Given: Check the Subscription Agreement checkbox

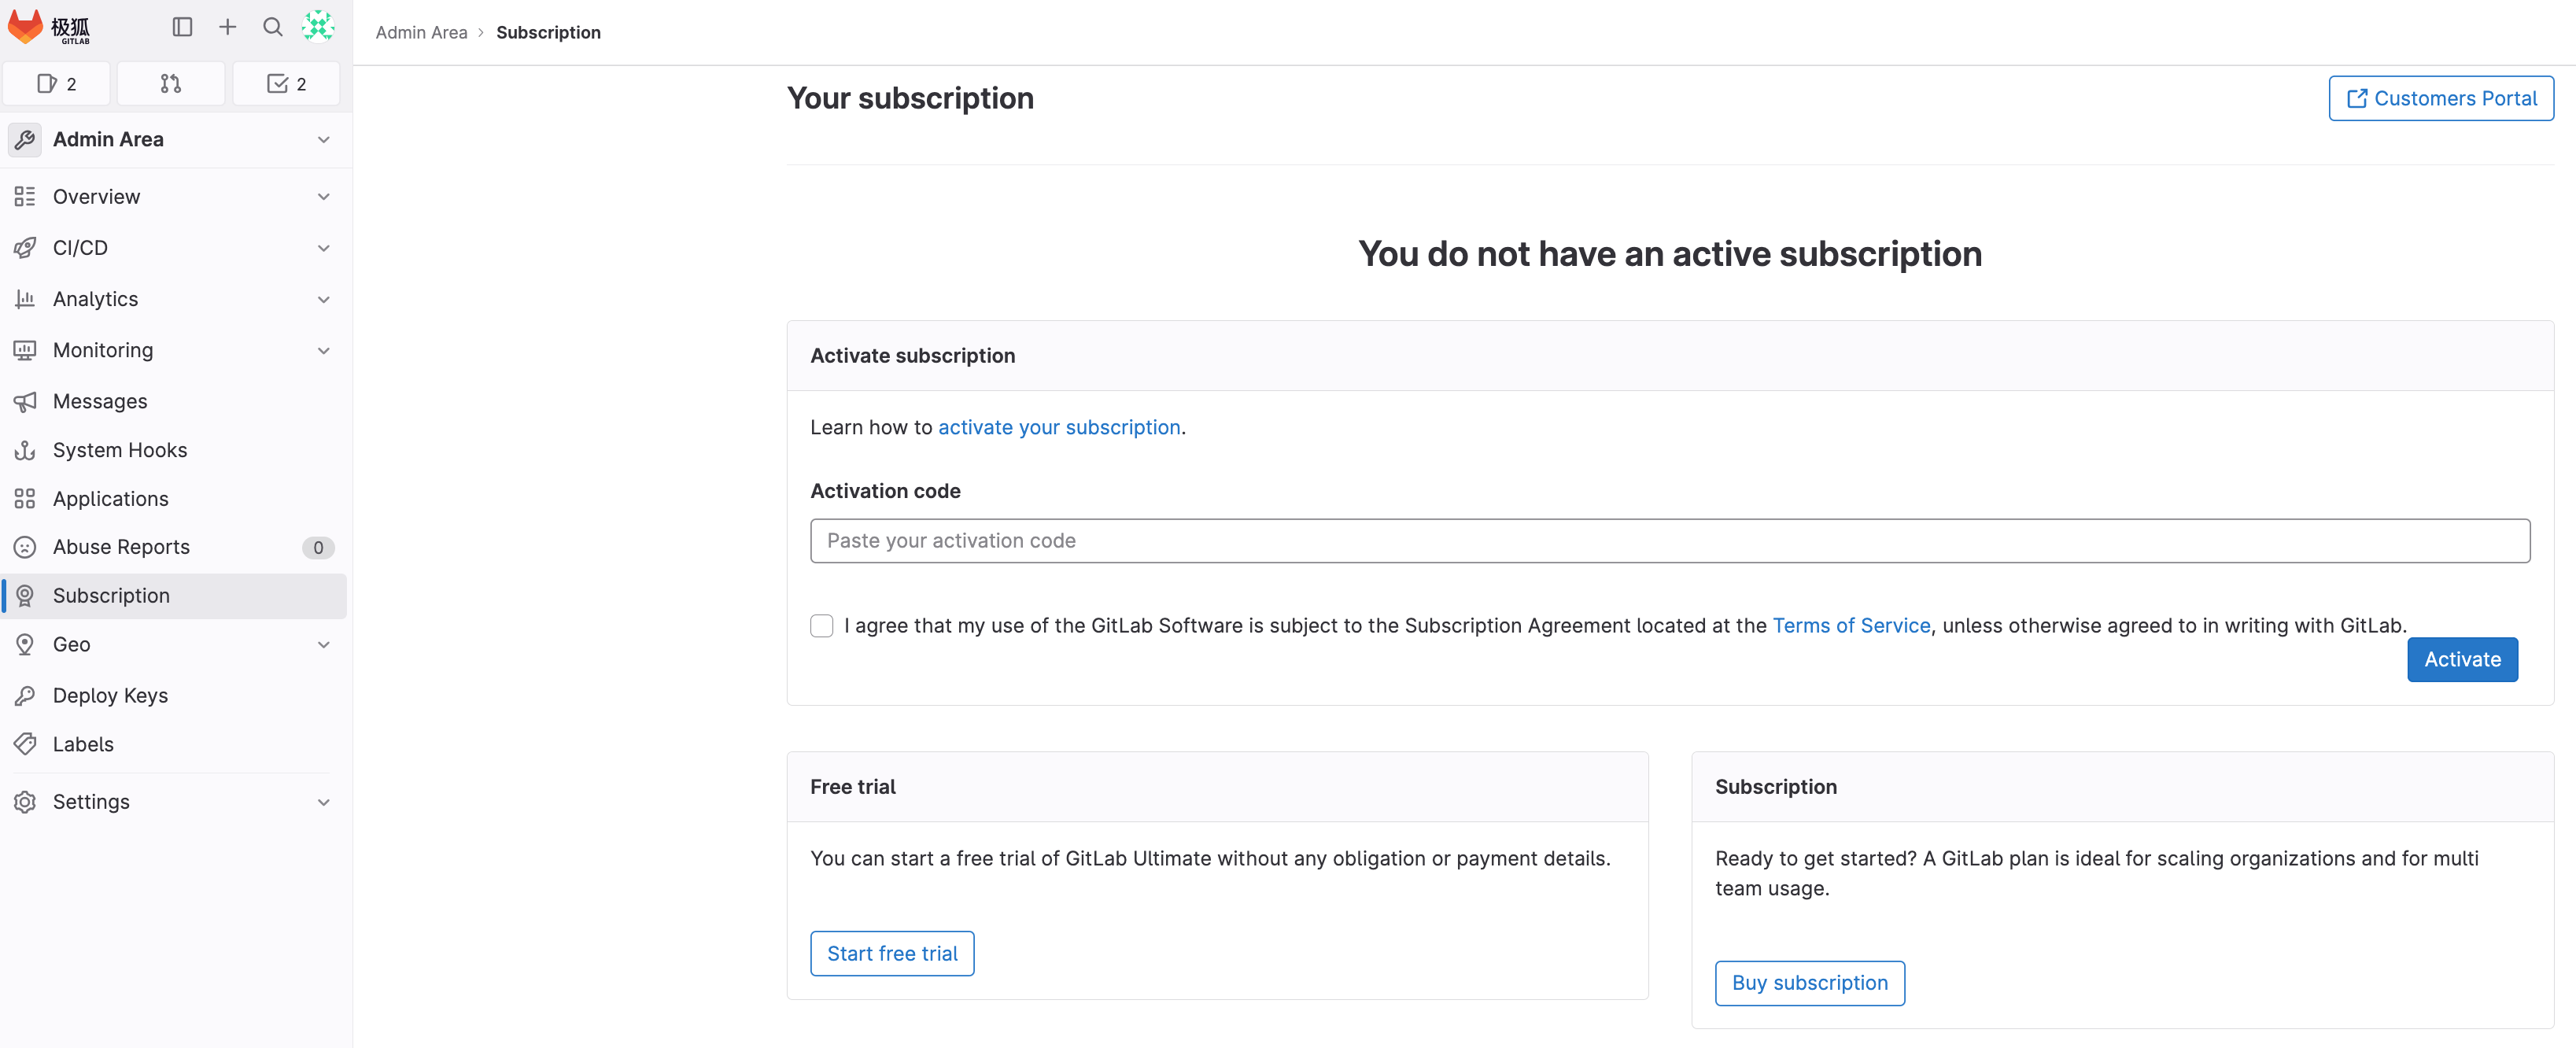Looking at the screenshot, I should pos(821,626).
